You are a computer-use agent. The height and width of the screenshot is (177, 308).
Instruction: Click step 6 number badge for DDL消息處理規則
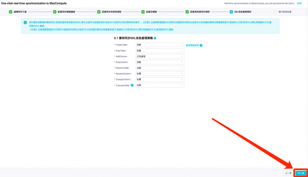click(231, 12)
